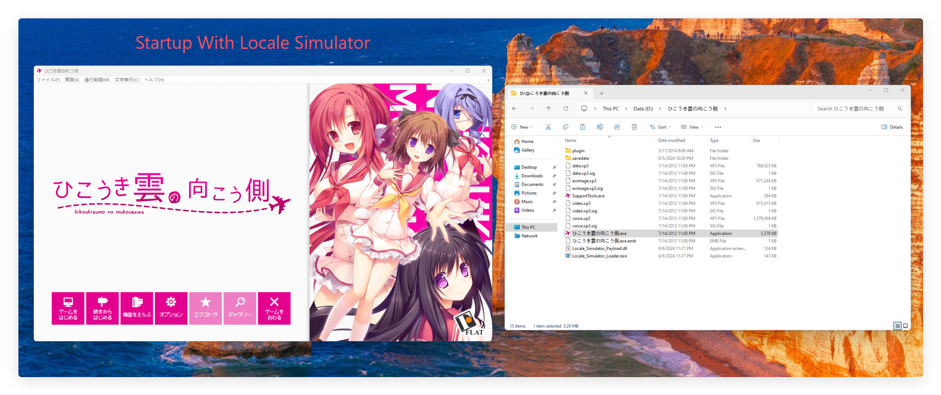Image resolution: width=941 pixels, height=395 pixels.
Task: Click the game options gear button
Action: click(x=171, y=308)
